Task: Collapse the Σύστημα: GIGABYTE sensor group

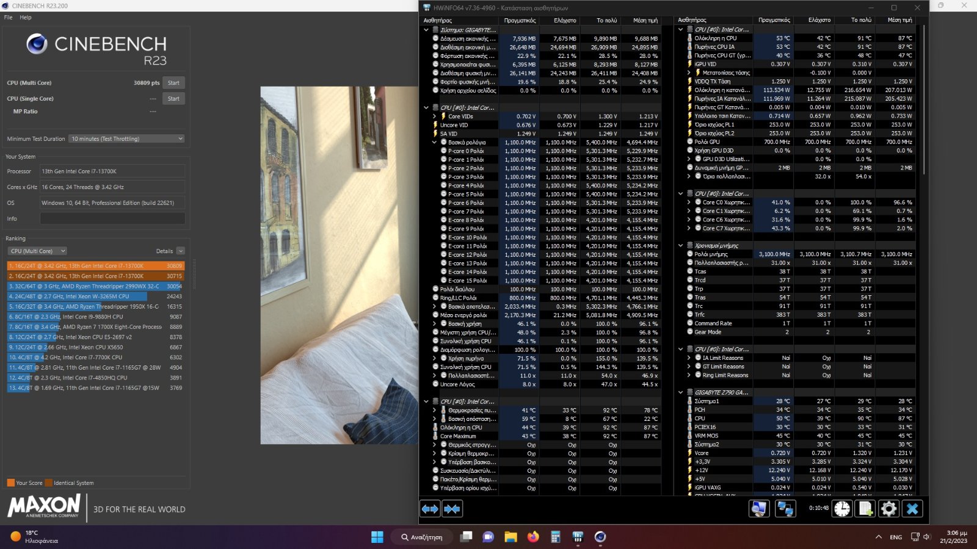Action: click(x=426, y=30)
